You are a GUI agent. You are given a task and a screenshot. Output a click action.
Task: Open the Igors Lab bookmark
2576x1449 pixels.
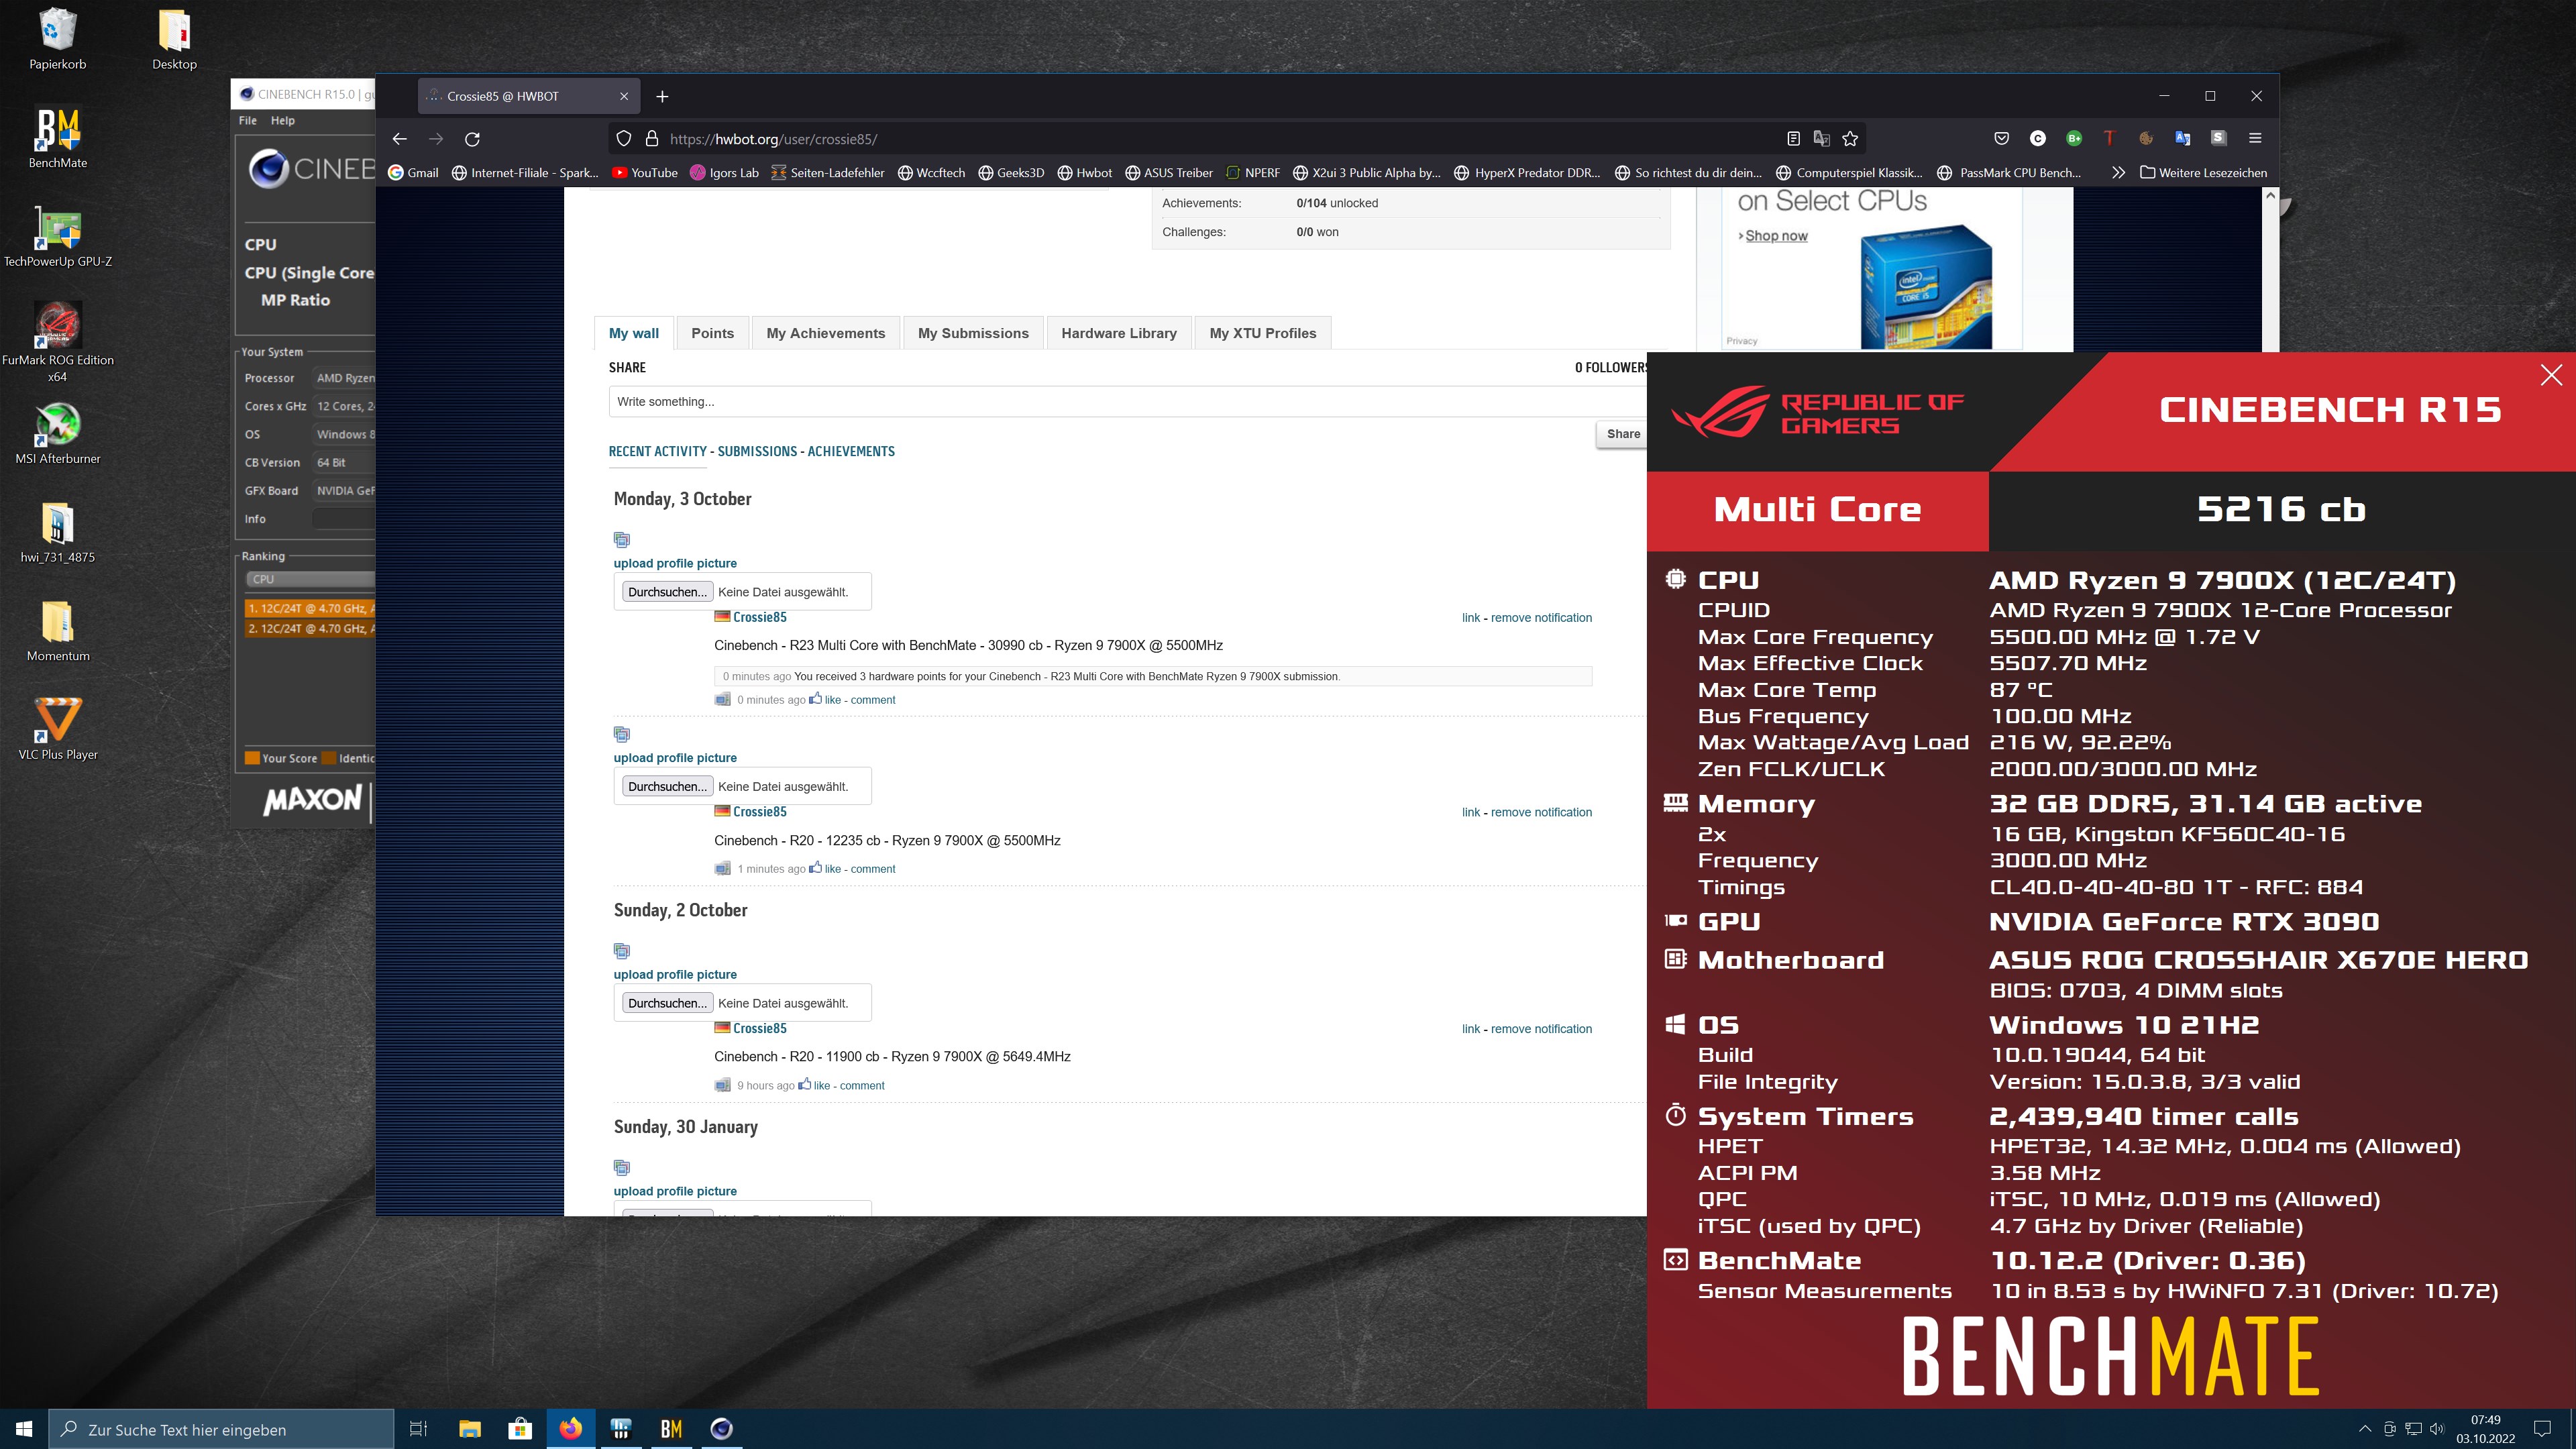click(x=725, y=172)
